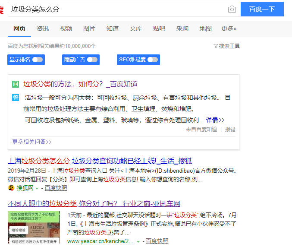This screenshot has width=292, height=250.
Task: Click 来自百度知道 source link
Action: (x=201, y=130)
